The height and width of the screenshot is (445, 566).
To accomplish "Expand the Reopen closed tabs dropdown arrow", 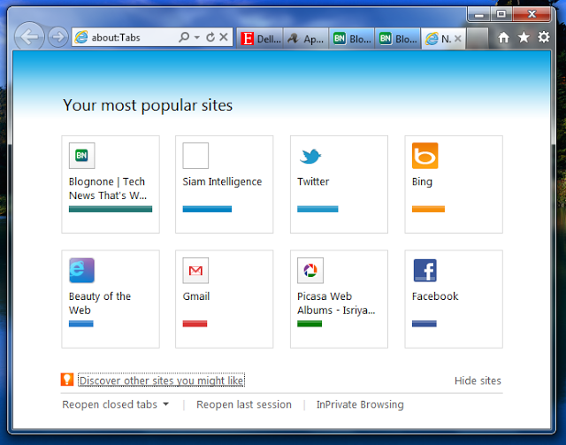I will [x=165, y=404].
